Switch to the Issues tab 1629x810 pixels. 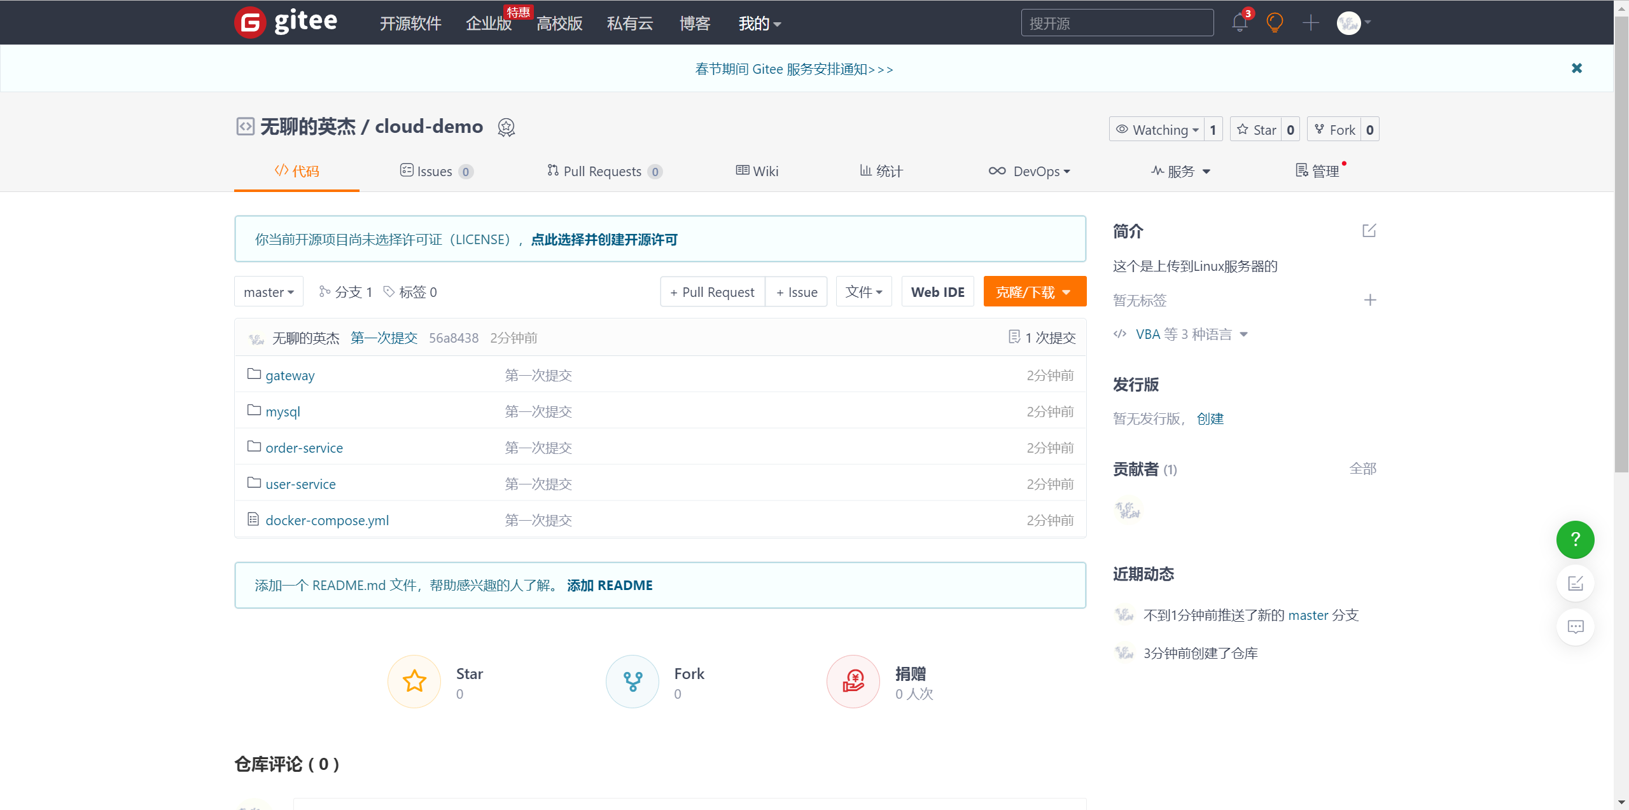click(x=435, y=171)
